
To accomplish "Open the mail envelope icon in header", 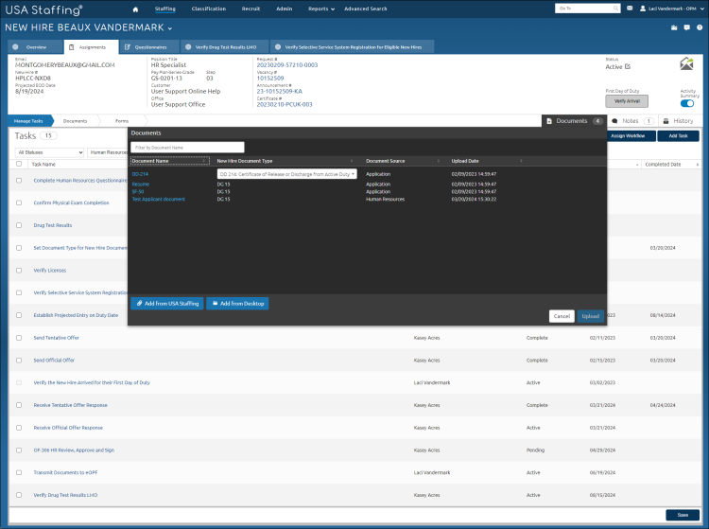I will point(630,9).
